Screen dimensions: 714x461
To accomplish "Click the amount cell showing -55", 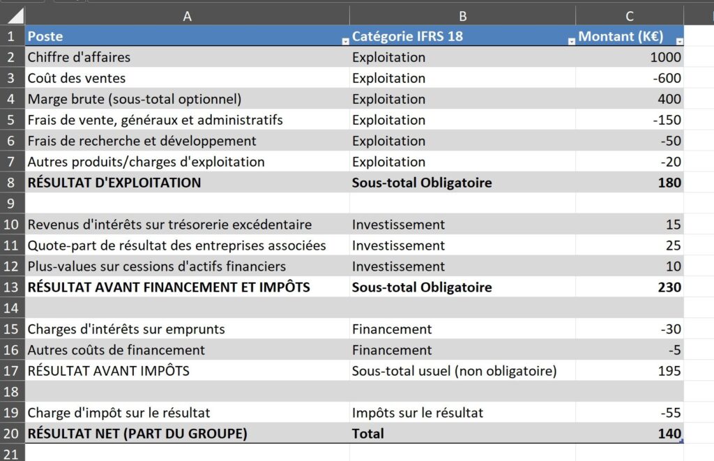I will [x=630, y=412].
